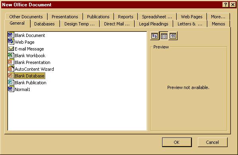The height and width of the screenshot is (155, 238).
Task: Switch to the Memos tab
Action: (x=219, y=24)
